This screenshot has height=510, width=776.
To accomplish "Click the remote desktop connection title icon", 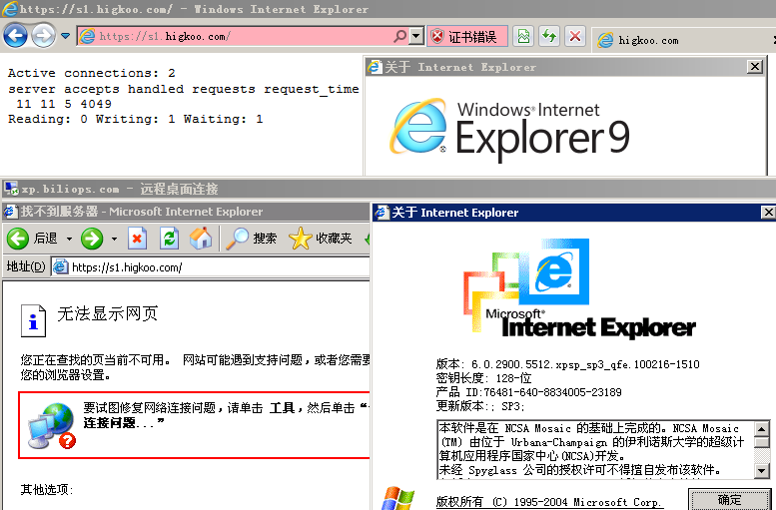I will click(11, 189).
